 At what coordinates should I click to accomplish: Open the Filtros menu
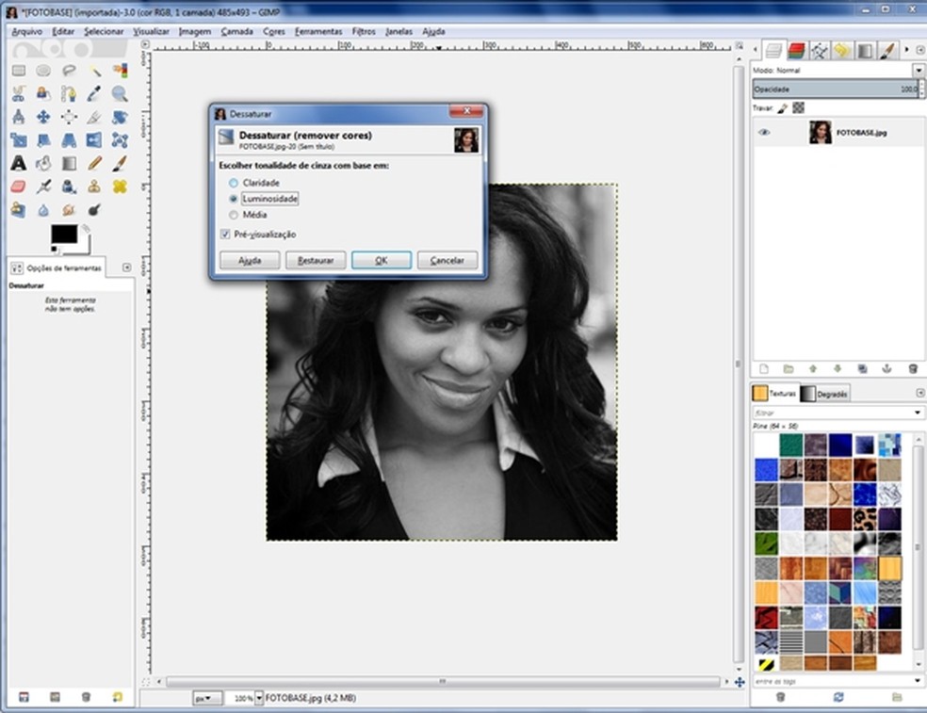click(364, 31)
